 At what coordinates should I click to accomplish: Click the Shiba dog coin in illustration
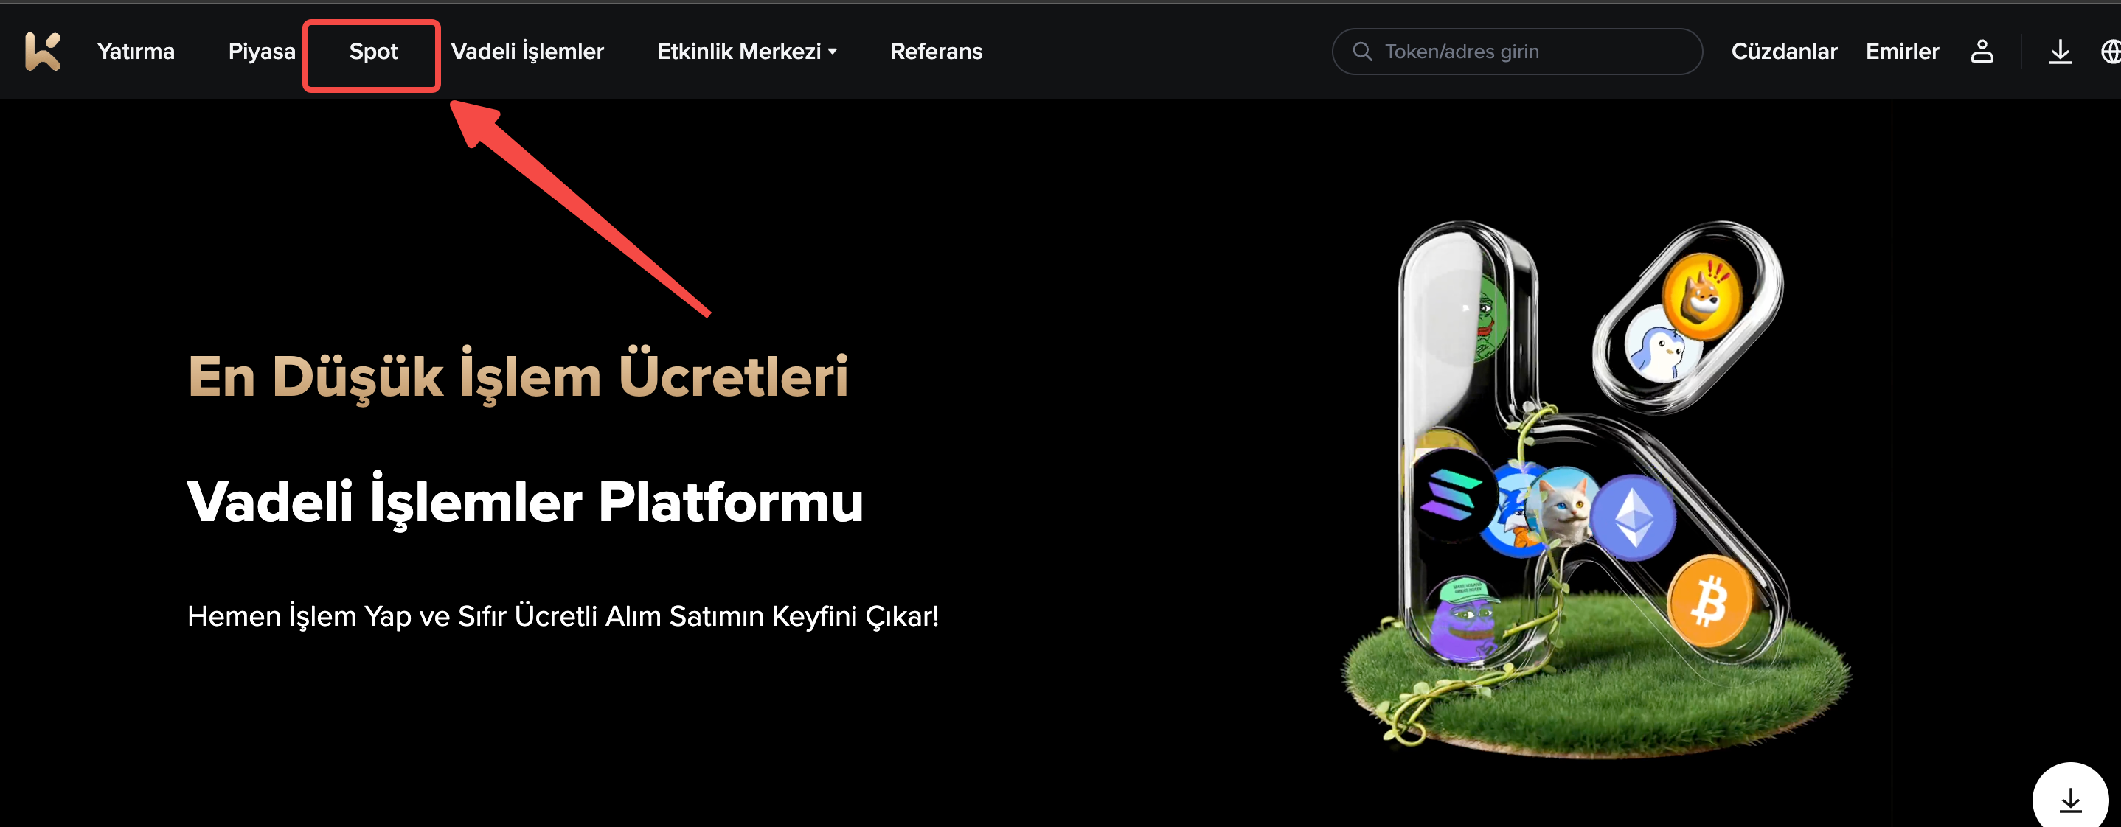click(1702, 296)
